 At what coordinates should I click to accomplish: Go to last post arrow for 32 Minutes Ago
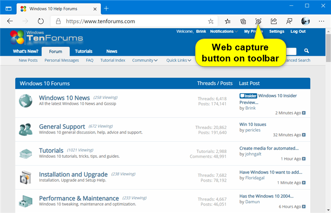(304, 135)
